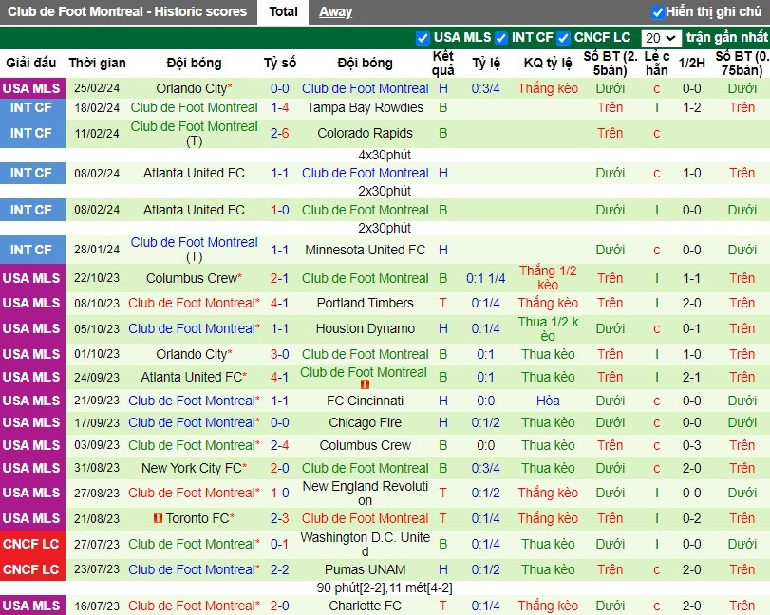Click red card icon under Club de Foot Montreal 24/09/23
770x615 pixels.
[x=365, y=384]
